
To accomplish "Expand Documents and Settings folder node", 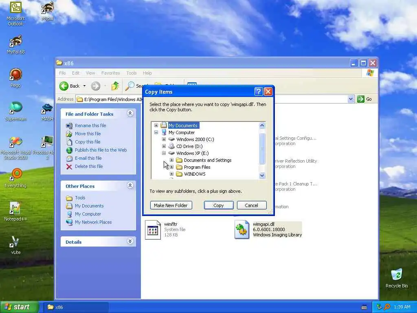I will click(x=171, y=160).
